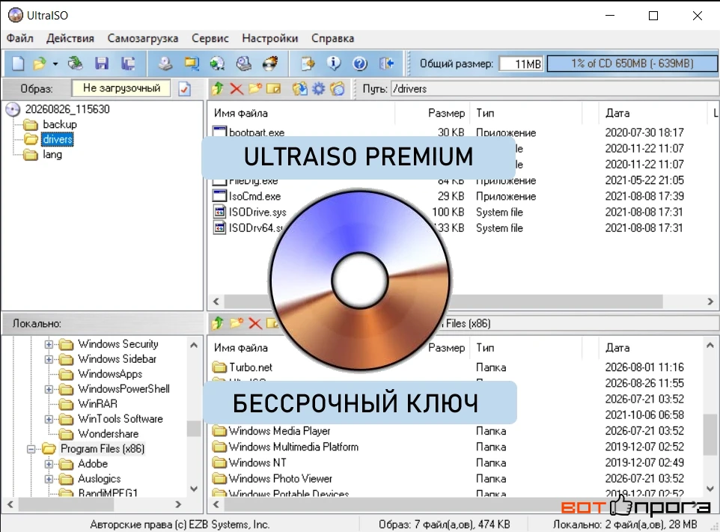Image resolution: width=720 pixels, height=532 pixels.
Task: Click the Add files toolbar icon
Action: (308, 64)
